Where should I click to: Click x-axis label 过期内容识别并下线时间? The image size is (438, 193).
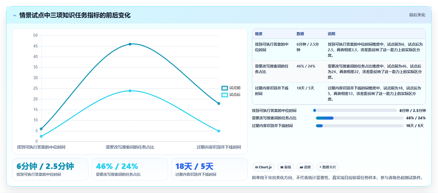[x=219, y=147]
